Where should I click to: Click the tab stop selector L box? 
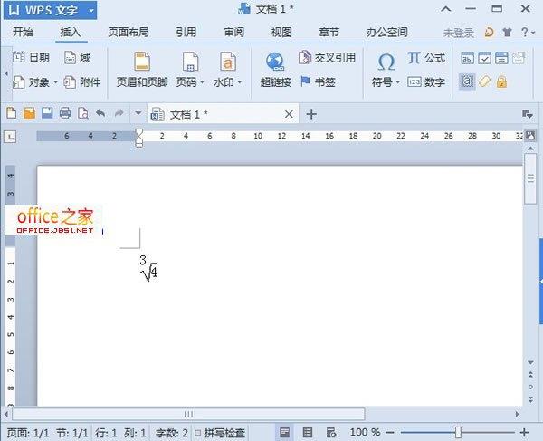pos(10,137)
